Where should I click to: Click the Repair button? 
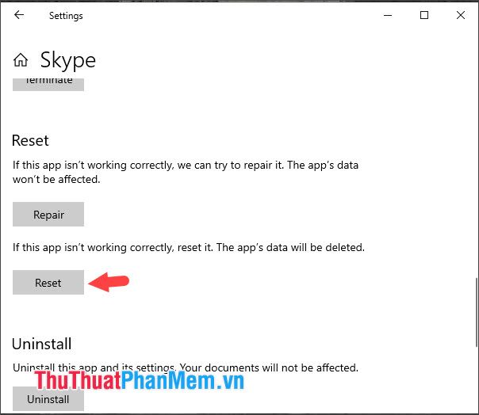coord(48,214)
